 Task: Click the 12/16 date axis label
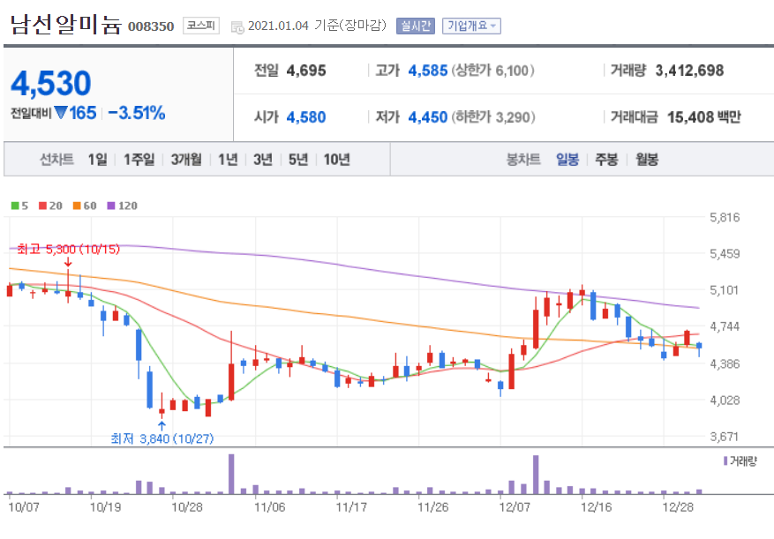click(596, 507)
